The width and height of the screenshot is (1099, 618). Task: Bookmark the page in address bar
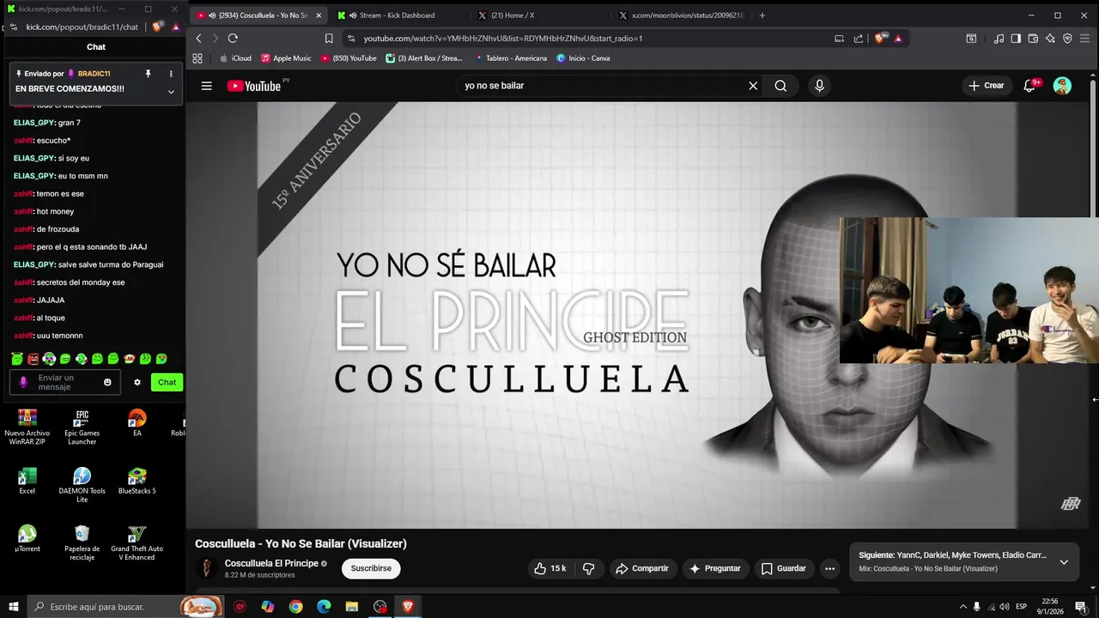point(329,39)
